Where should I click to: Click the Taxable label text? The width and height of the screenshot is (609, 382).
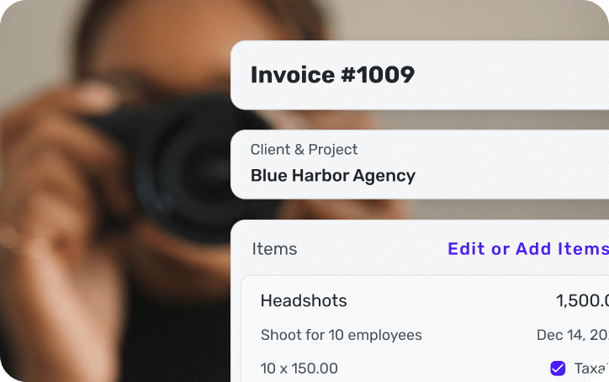(x=591, y=369)
